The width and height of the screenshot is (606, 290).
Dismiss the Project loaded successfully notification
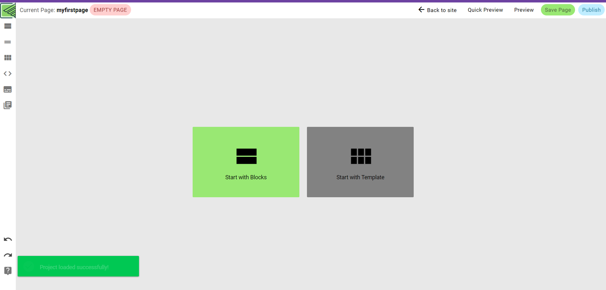pos(78,267)
